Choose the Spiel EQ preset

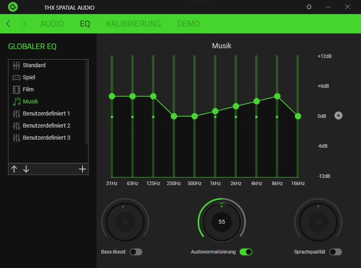[47, 77]
